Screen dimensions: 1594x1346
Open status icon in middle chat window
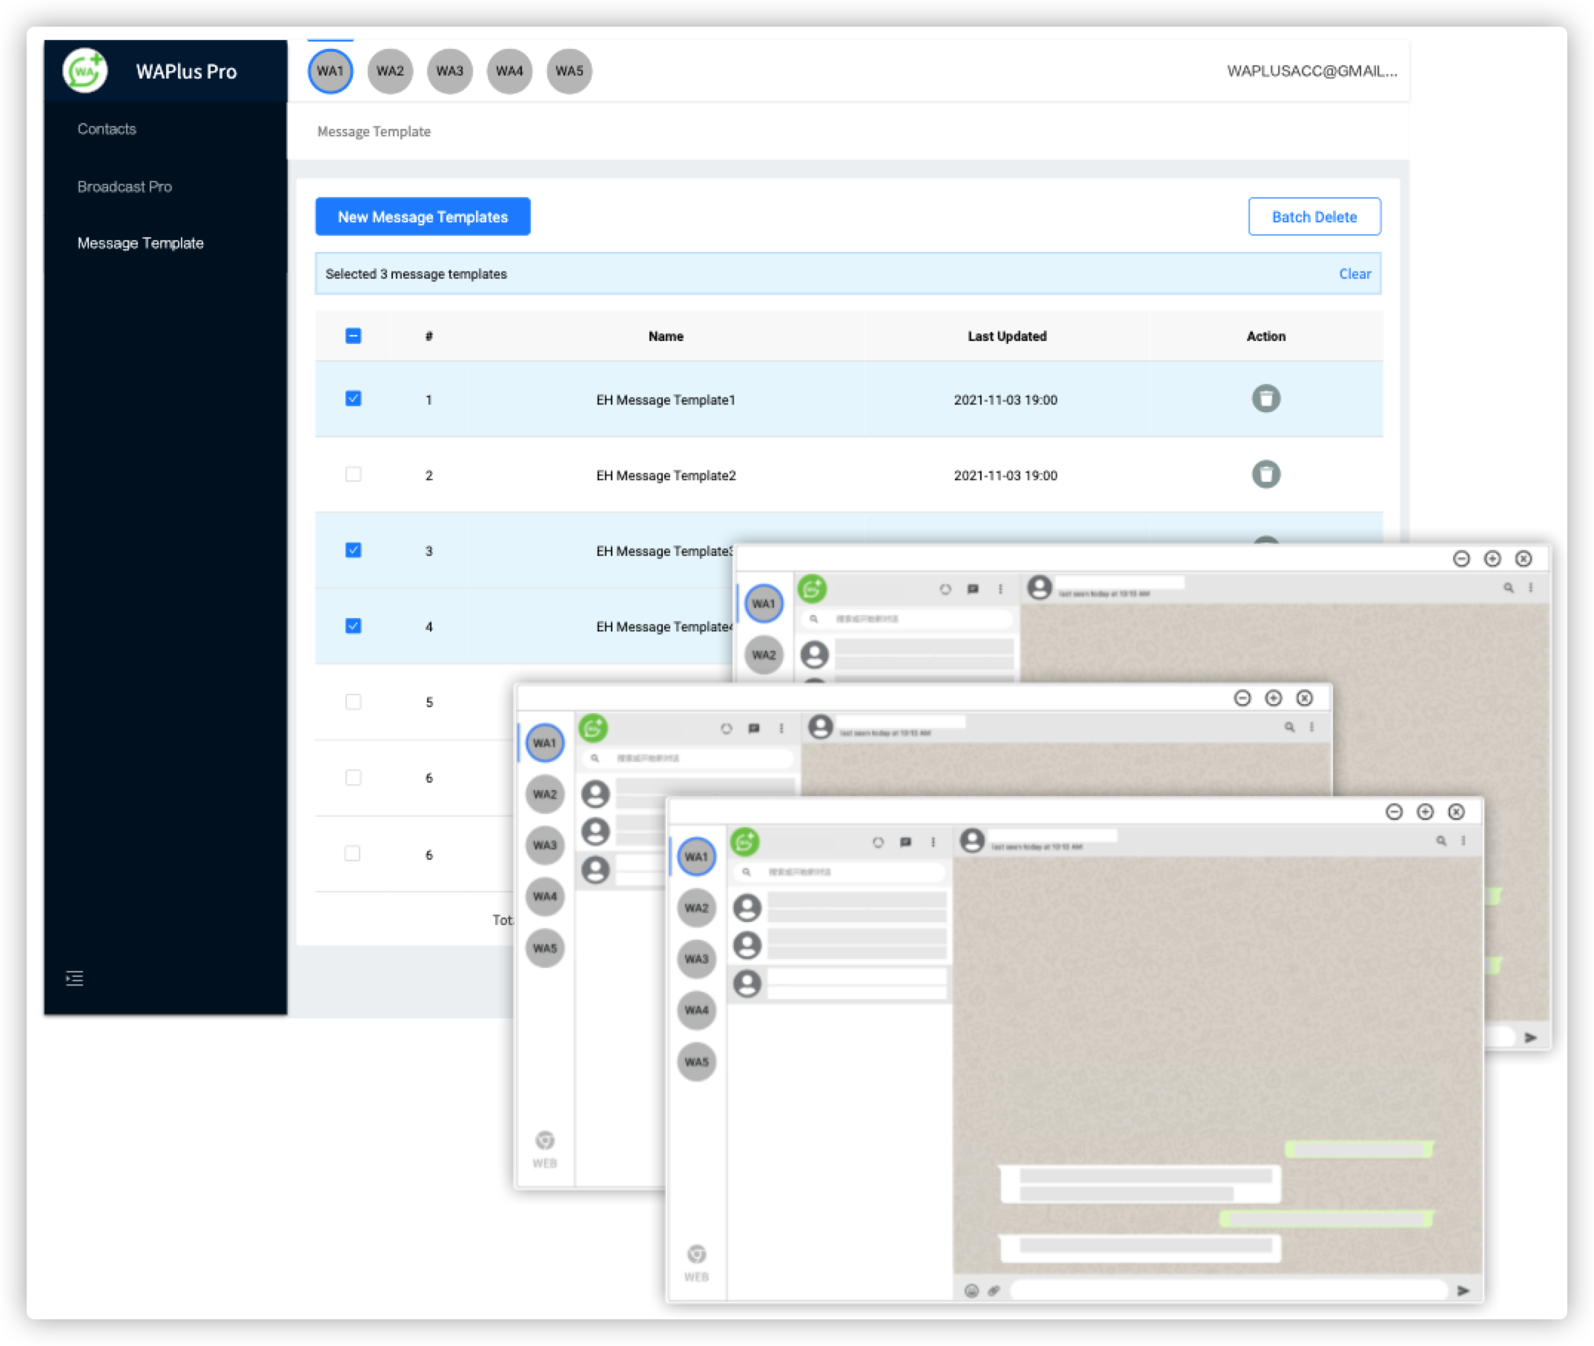click(x=726, y=728)
